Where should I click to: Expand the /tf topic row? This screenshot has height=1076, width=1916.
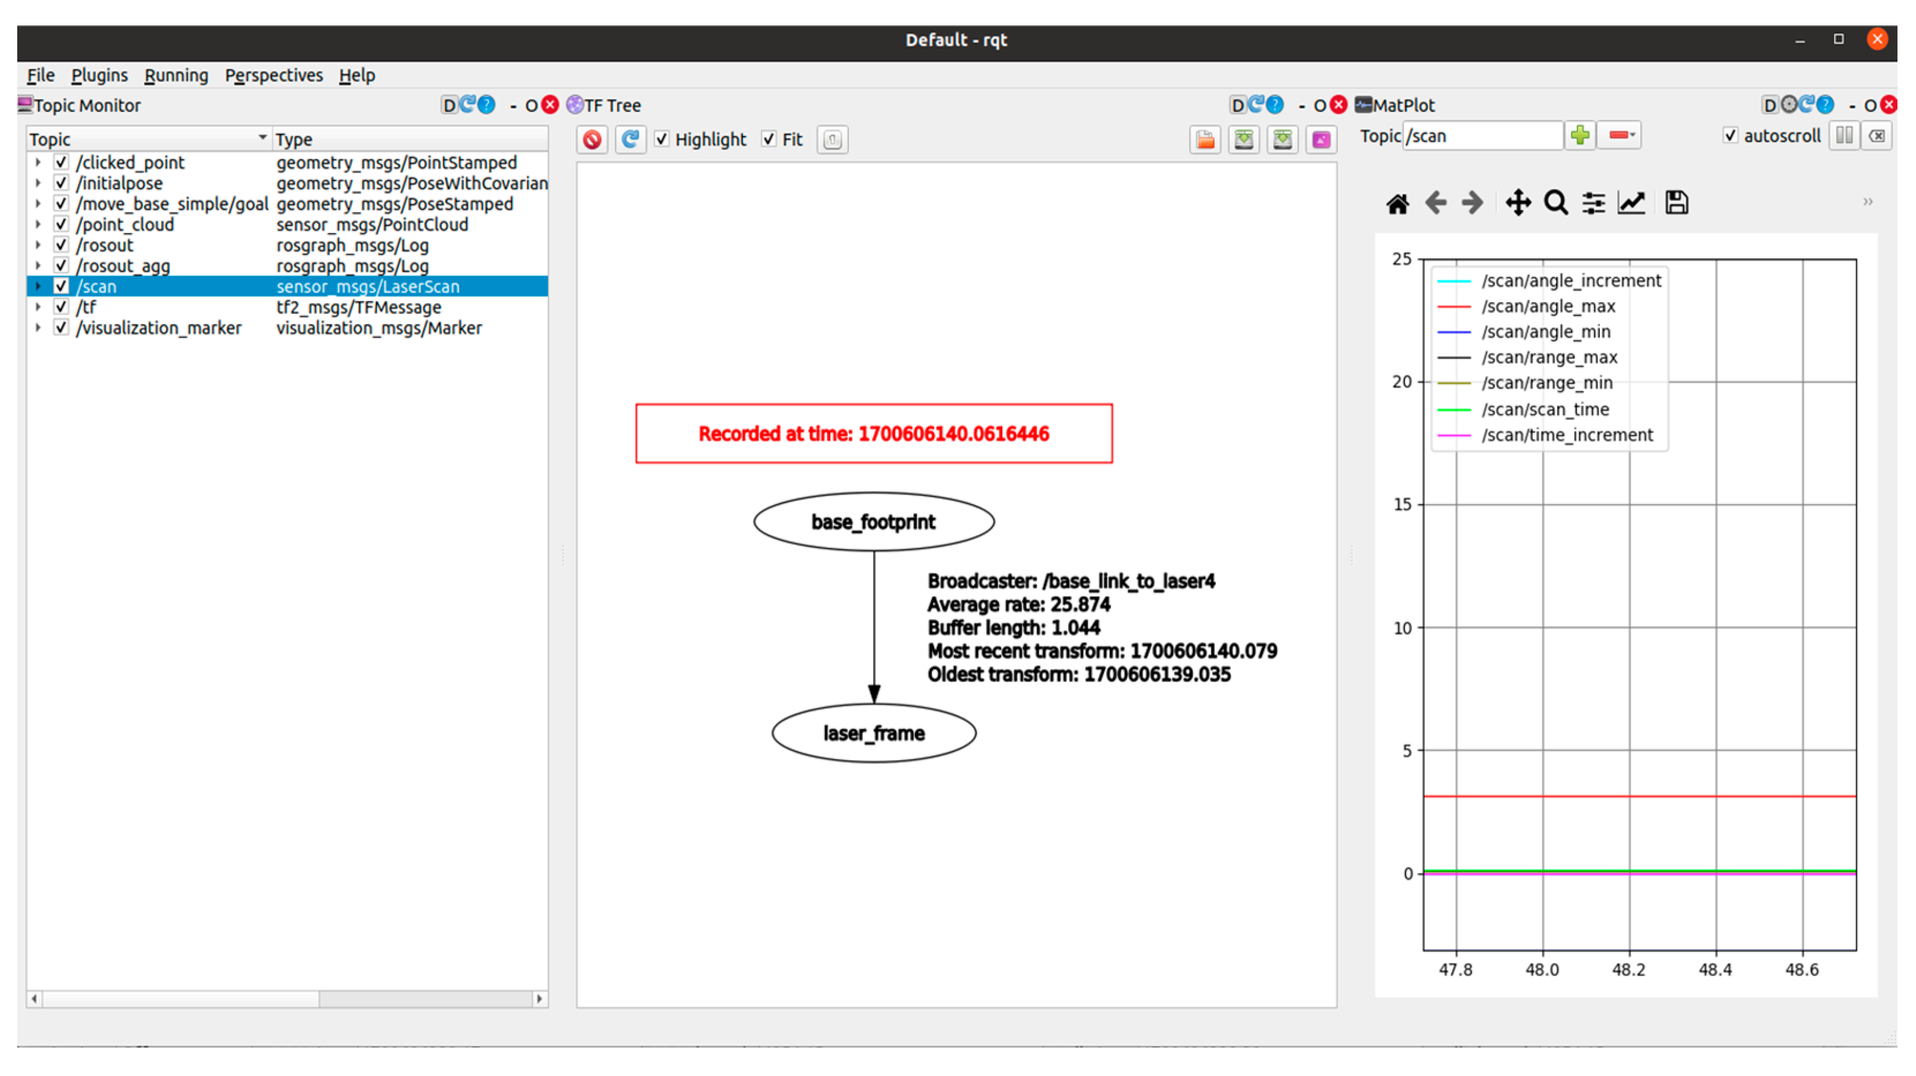click(38, 306)
